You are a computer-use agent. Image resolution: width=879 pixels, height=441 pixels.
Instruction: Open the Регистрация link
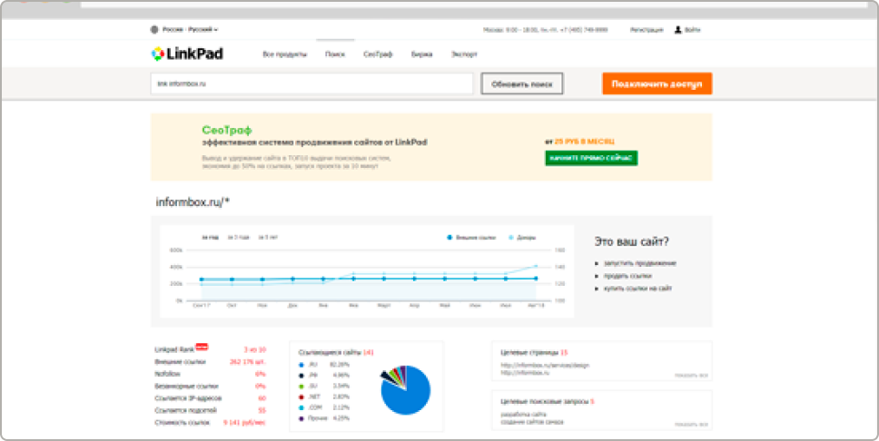pyautogui.click(x=647, y=30)
